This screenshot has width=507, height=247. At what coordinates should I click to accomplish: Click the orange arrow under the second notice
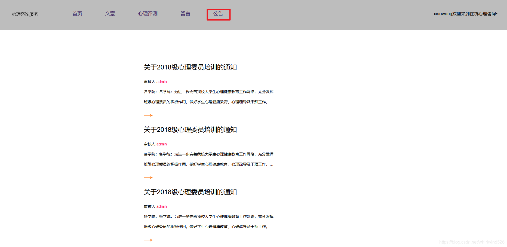pyautogui.click(x=148, y=177)
